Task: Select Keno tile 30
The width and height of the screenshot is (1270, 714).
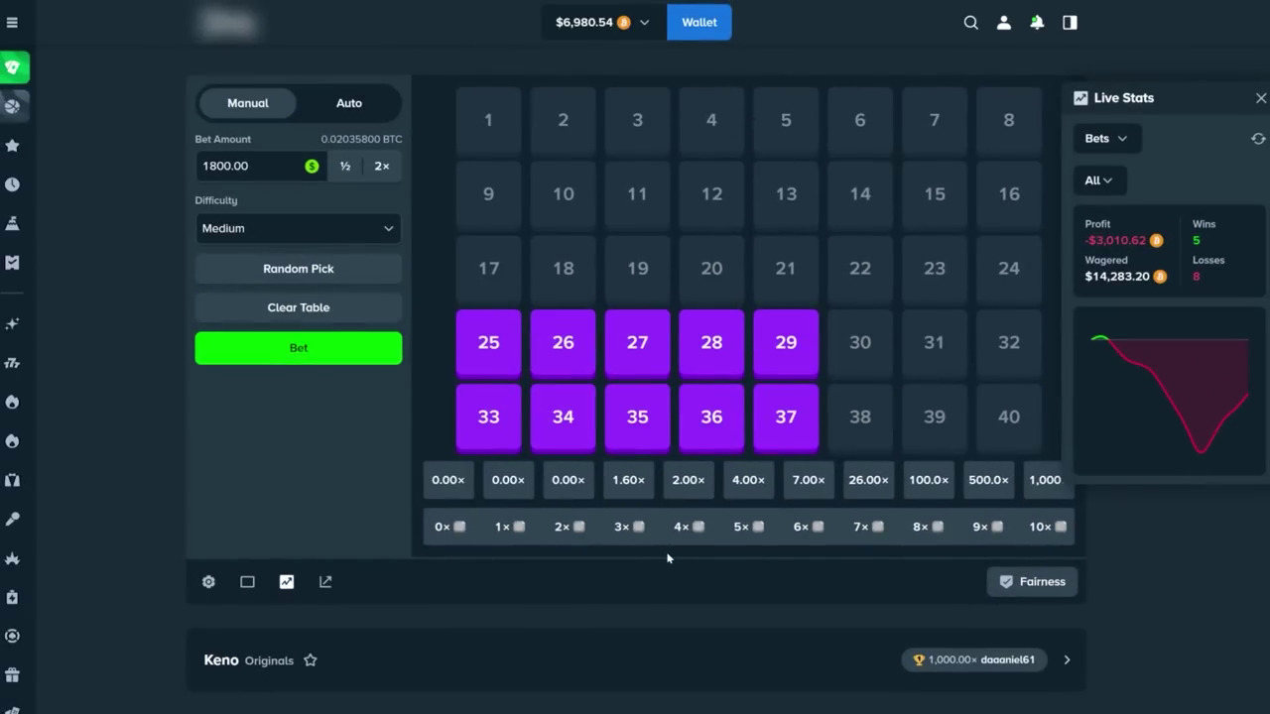Action: click(860, 343)
